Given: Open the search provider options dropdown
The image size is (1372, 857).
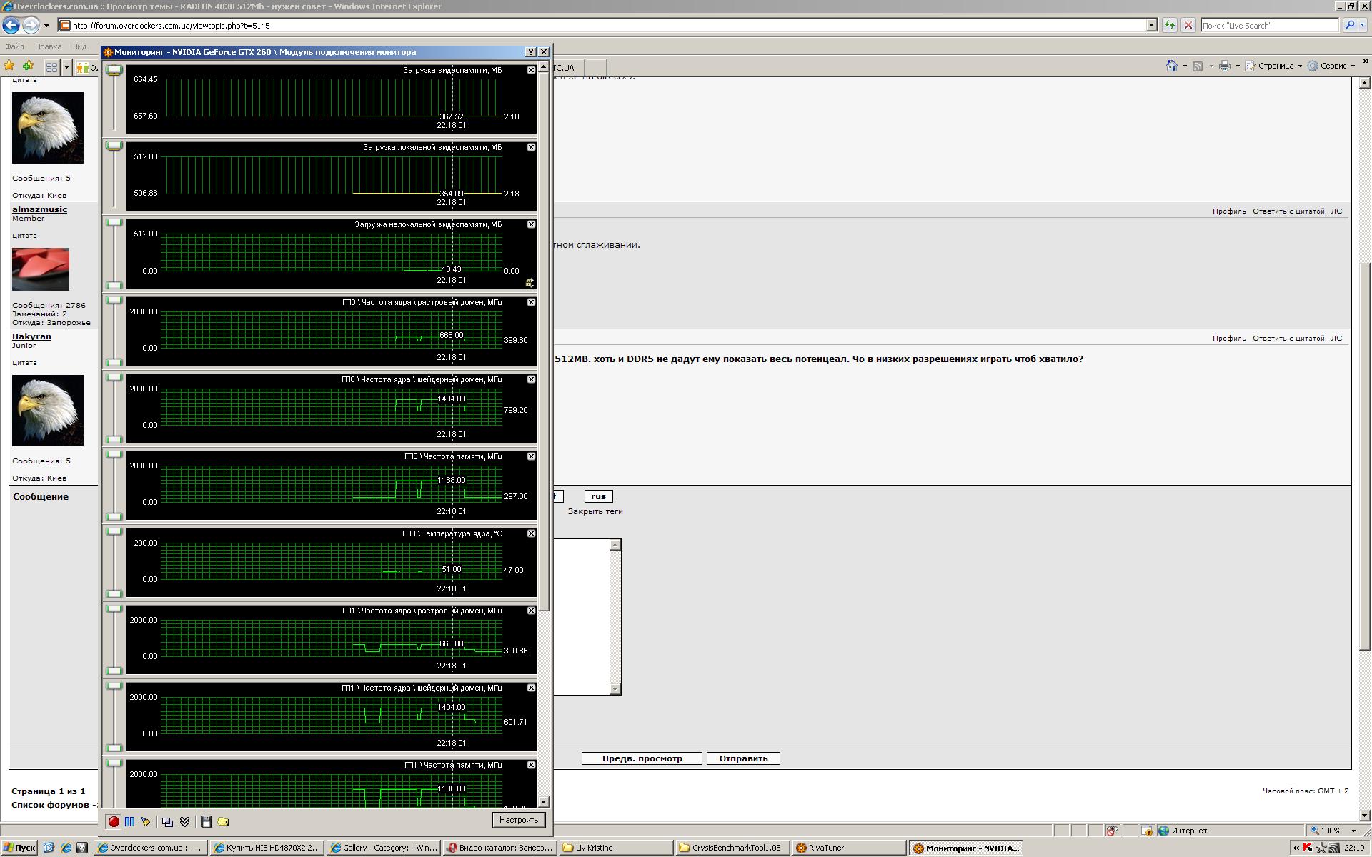Looking at the screenshot, I should pyautogui.click(x=1363, y=26).
